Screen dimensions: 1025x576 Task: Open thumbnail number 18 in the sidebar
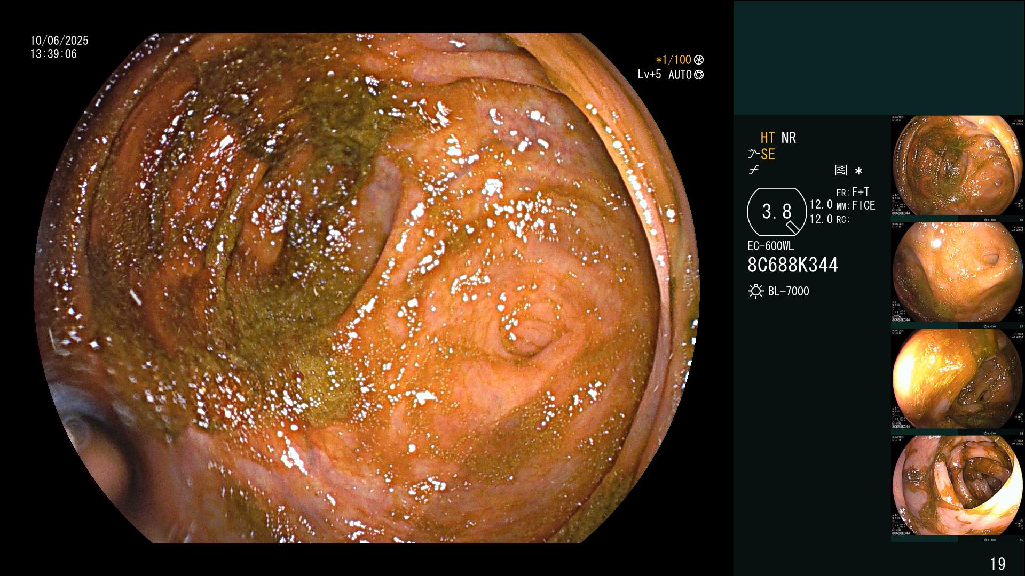(x=958, y=166)
